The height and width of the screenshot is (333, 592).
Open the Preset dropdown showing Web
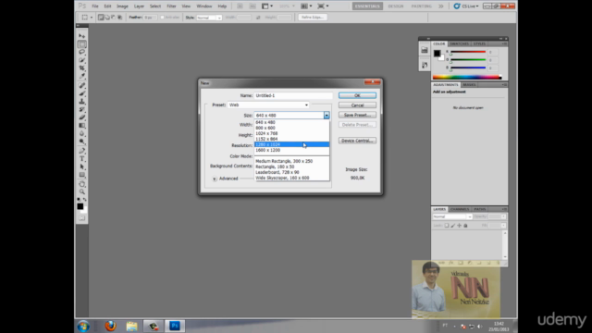pos(268,105)
